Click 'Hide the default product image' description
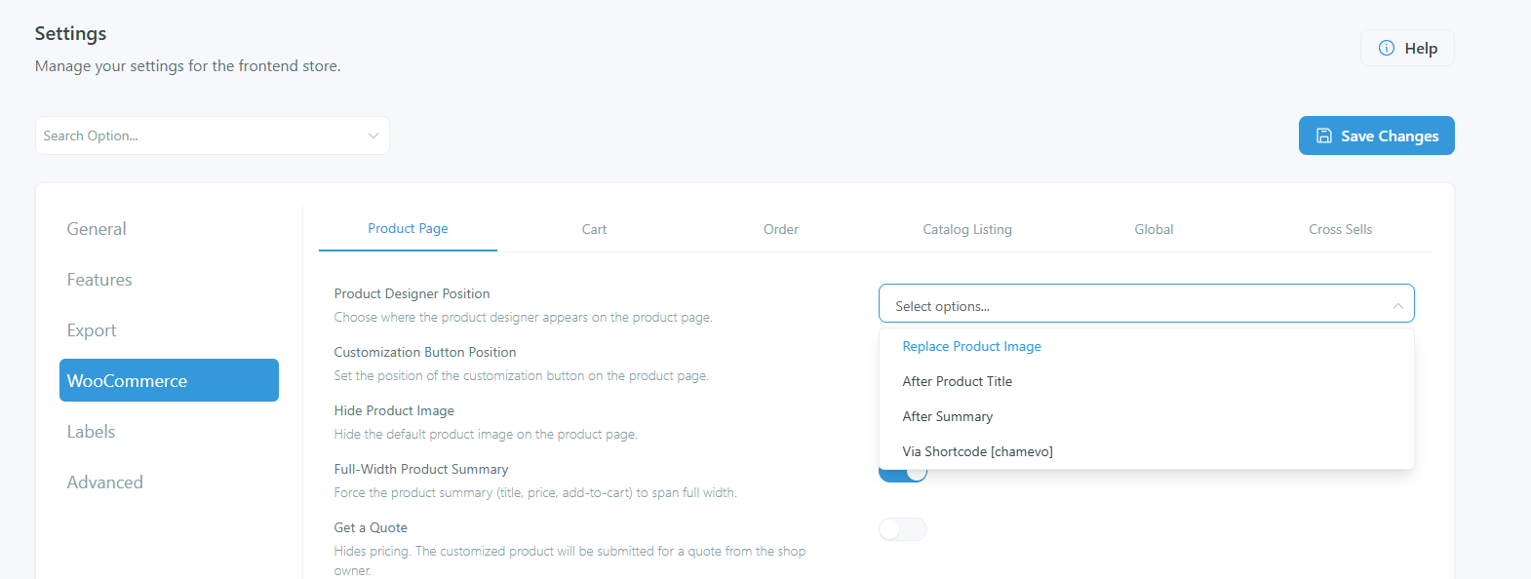This screenshot has height=579, width=1531. pyautogui.click(x=486, y=434)
